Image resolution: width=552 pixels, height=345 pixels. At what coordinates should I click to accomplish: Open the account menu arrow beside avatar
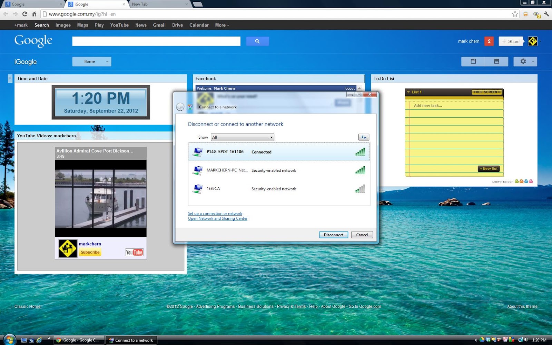[540, 41]
